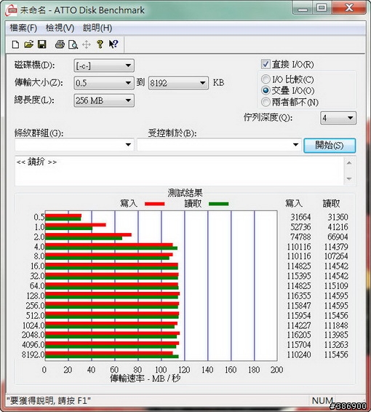Open the 磁碟機(D) drive dropdown showing [-c-]

[x=104, y=66]
